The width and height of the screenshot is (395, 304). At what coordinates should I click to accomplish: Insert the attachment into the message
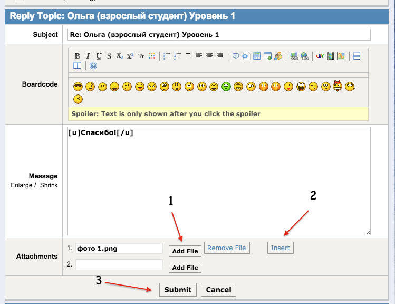tap(281, 248)
